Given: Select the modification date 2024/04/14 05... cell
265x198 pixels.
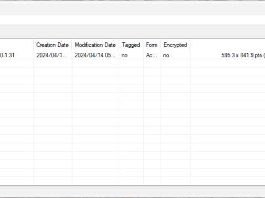Looking at the screenshot, I should click(x=96, y=55).
